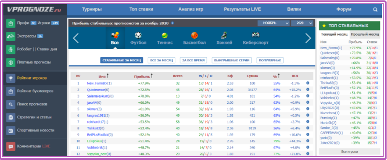The image size is (387, 160).
Task: Open info icon for BetPlusFootball row
Action: tap(308, 135)
